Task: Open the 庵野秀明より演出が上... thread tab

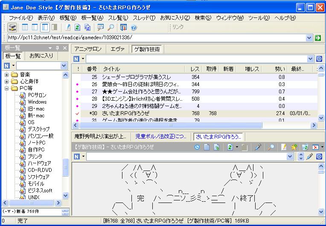Action: point(100,137)
